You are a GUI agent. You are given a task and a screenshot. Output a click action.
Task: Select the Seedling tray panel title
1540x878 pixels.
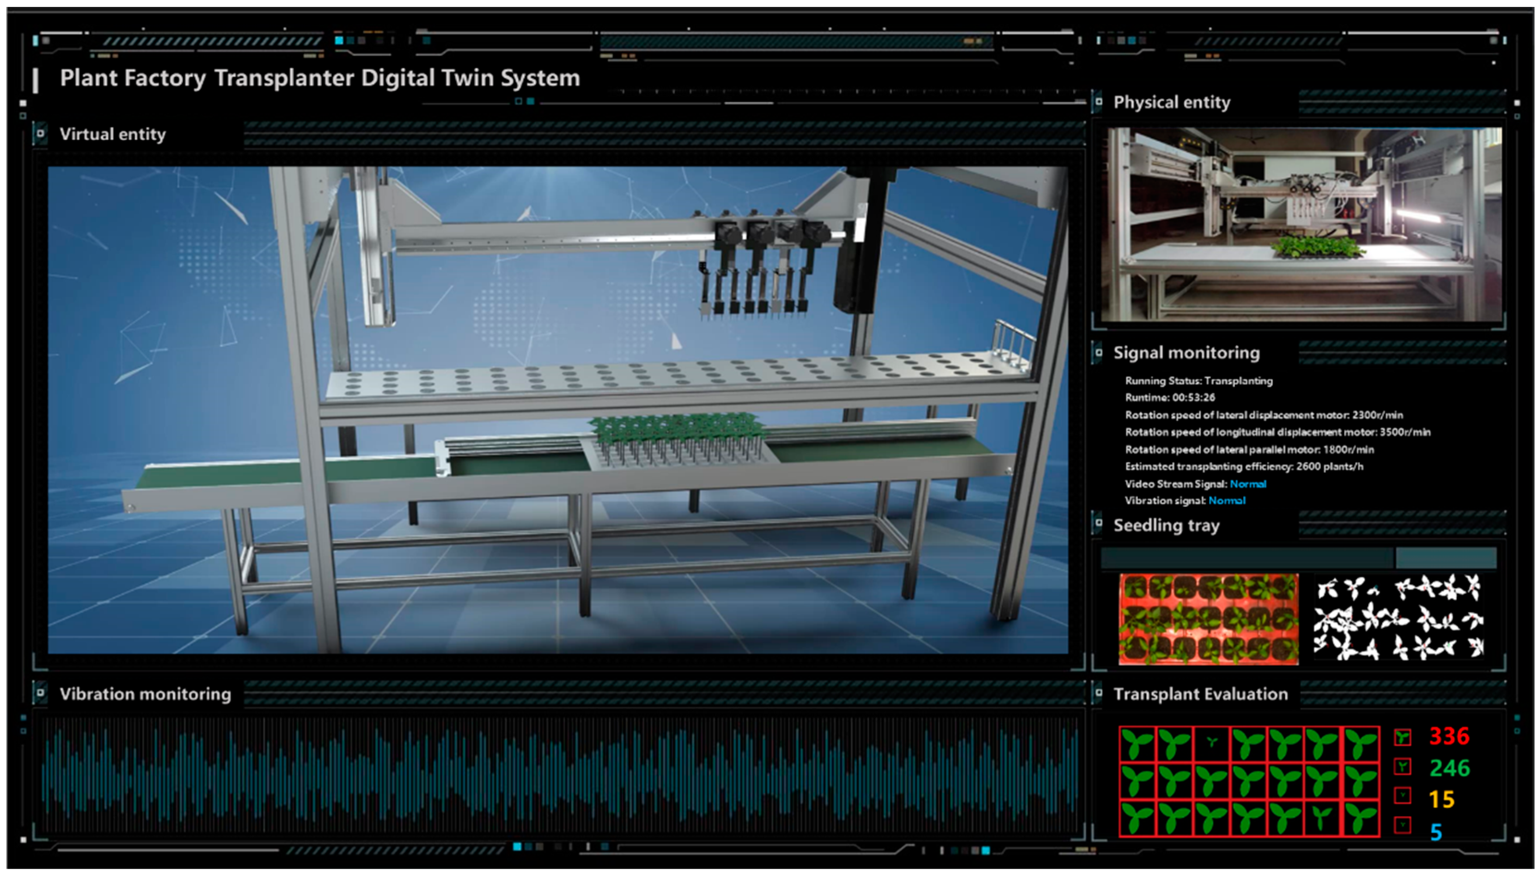click(1166, 525)
